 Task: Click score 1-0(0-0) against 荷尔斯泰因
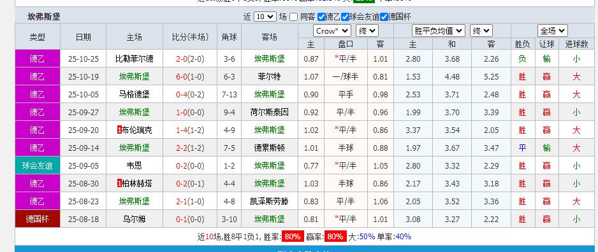point(190,112)
